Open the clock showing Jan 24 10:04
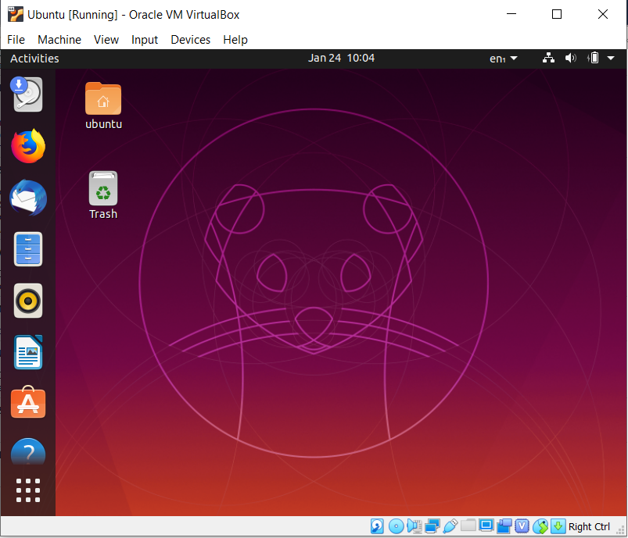The height and width of the screenshot is (538, 628). tap(341, 59)
